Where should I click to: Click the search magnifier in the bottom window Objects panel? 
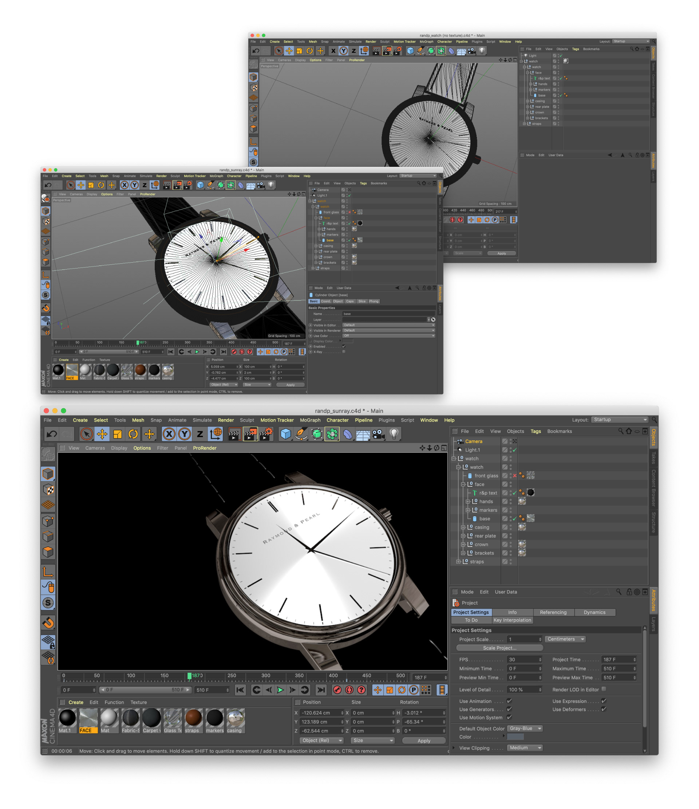coord(621,431)
